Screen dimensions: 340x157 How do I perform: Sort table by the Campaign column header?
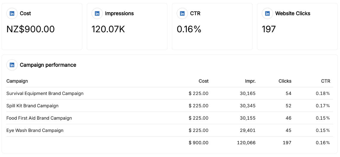17,81
